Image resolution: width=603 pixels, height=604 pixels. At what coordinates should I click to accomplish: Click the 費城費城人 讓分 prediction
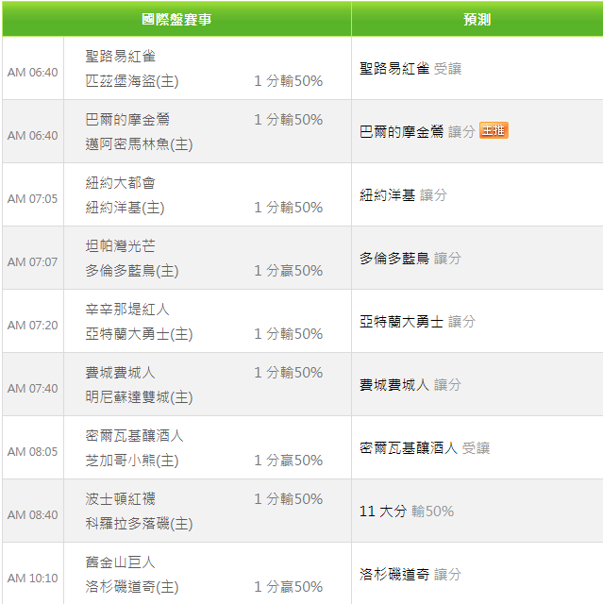410,384
